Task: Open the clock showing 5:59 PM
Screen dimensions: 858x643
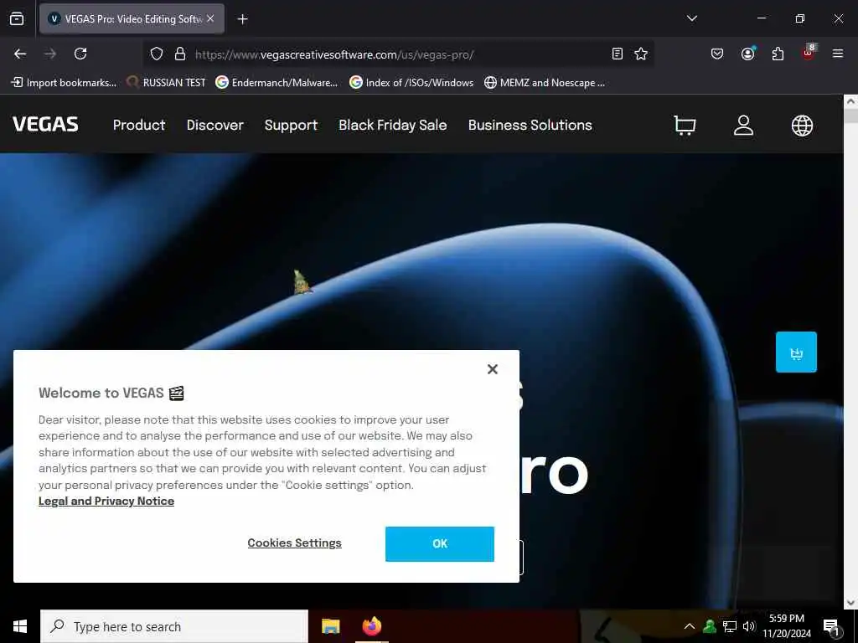Action: (787, 626)
